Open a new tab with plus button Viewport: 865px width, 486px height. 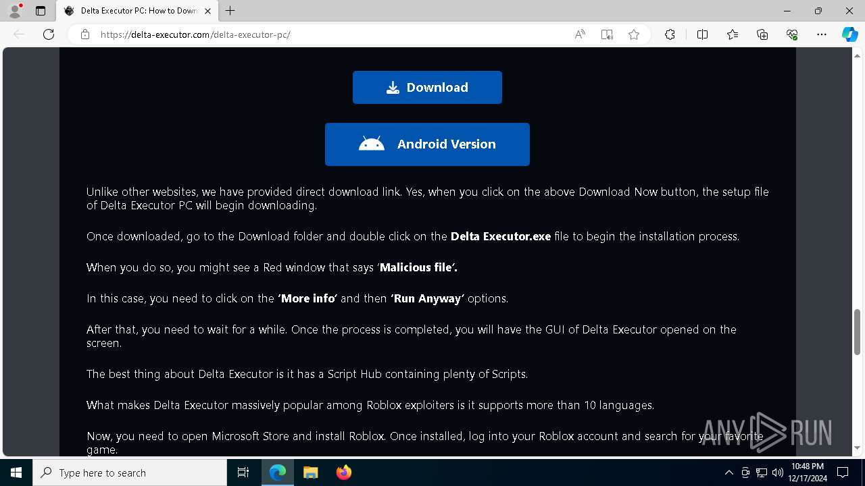(x=230, y=11)
